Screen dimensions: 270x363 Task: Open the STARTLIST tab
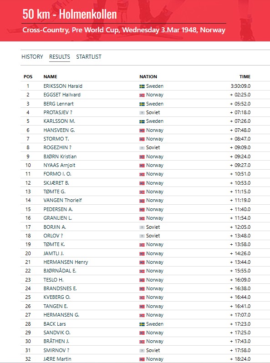(89, 57)
